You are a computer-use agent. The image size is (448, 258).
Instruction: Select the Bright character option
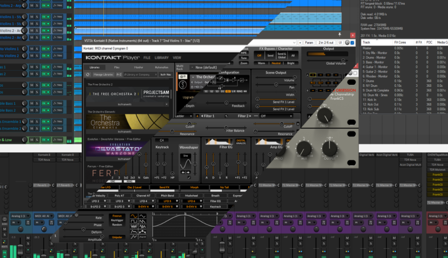pyautogui.click(x=290, y=63)
